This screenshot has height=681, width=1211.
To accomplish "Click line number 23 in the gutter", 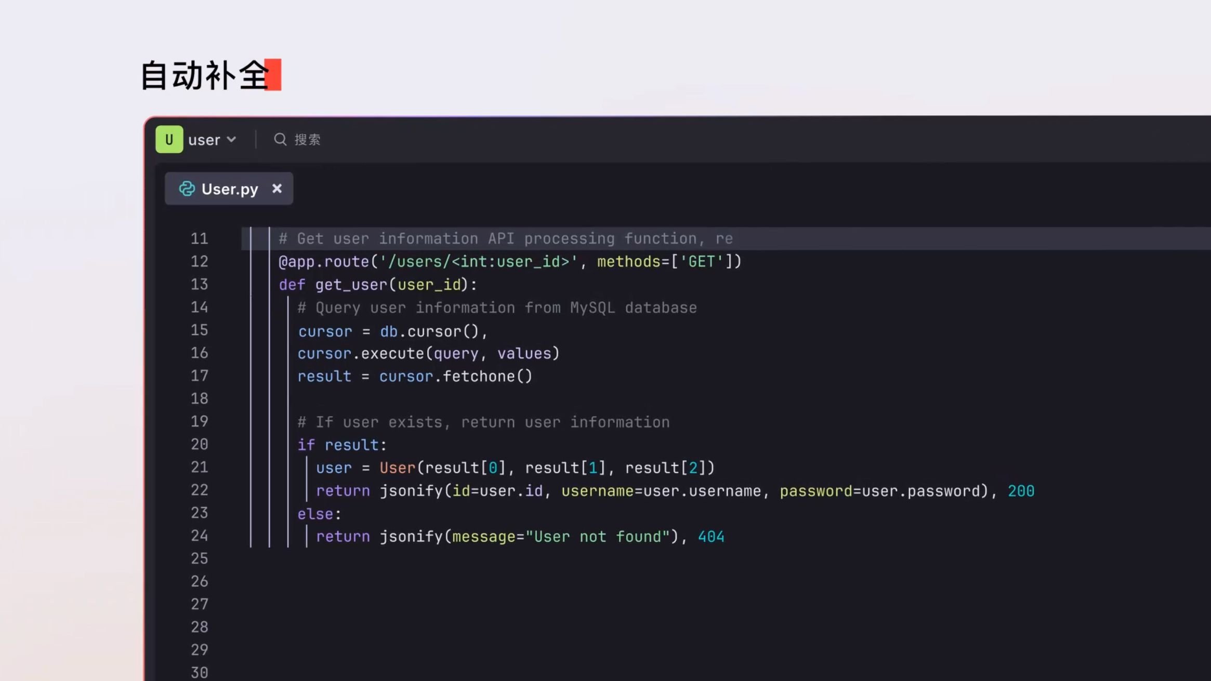I will point(199,513).
